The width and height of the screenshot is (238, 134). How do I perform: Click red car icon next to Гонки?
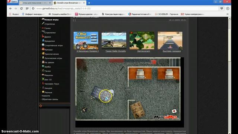pos(43,28)
